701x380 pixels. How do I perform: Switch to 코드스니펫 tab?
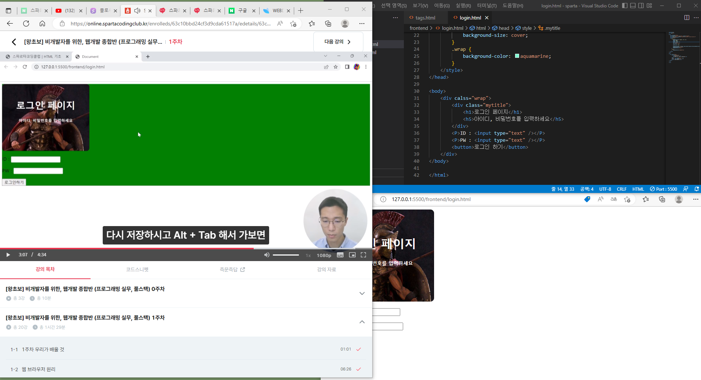pos(137,270)
